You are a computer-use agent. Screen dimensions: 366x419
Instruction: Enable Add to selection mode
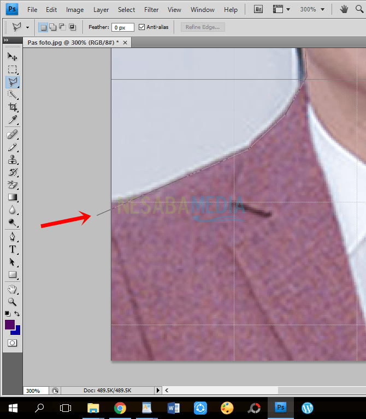point(53,27)
